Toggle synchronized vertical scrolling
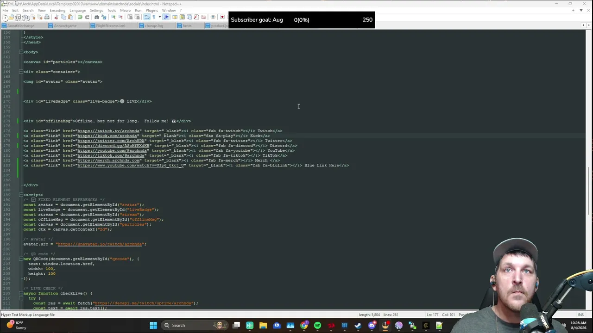The height and width of the screenshot is (333, 593). 130,17
